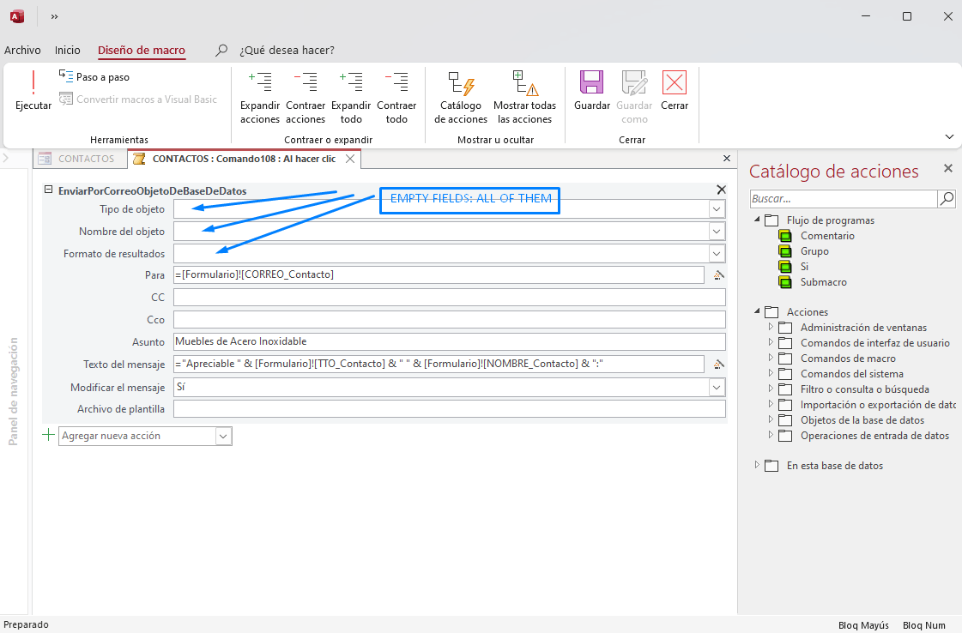Delete the EnviarPorCorreoObjetoDeBaseDeDatos action
Viewport: 962px width, 633px height.
point(721,190)
